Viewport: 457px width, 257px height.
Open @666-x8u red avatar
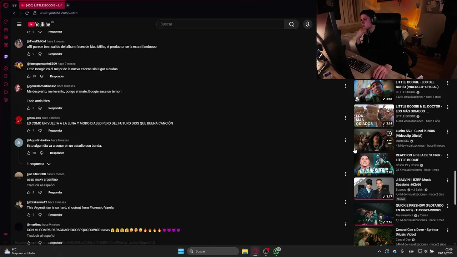point(19,120)
